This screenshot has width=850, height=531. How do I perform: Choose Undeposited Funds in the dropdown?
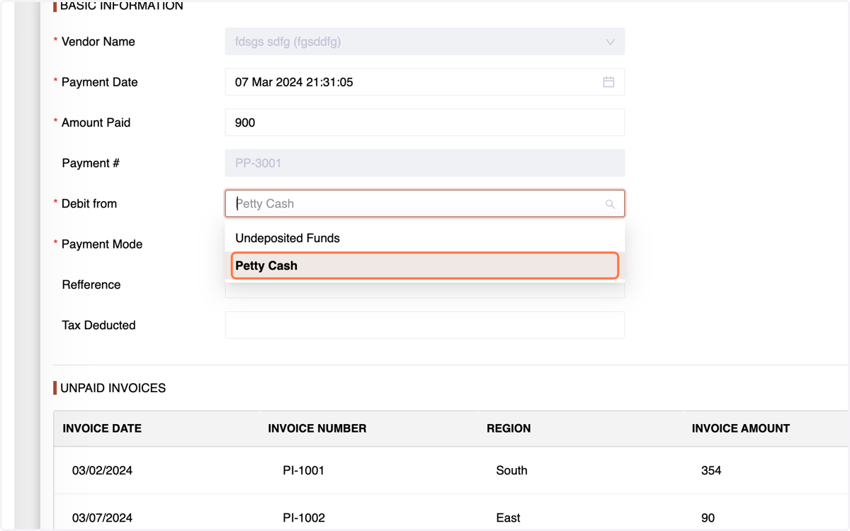[425, 238]
